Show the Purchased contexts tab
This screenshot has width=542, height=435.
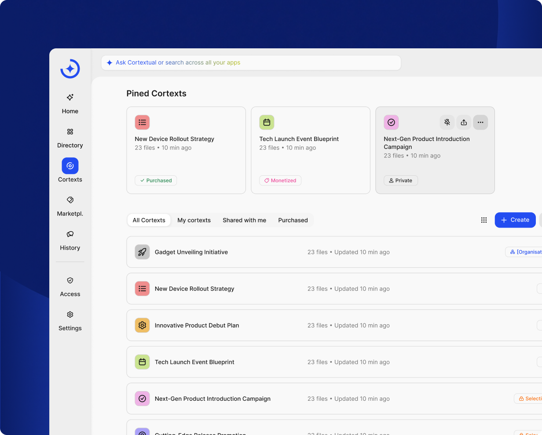[x=293, y=220]
